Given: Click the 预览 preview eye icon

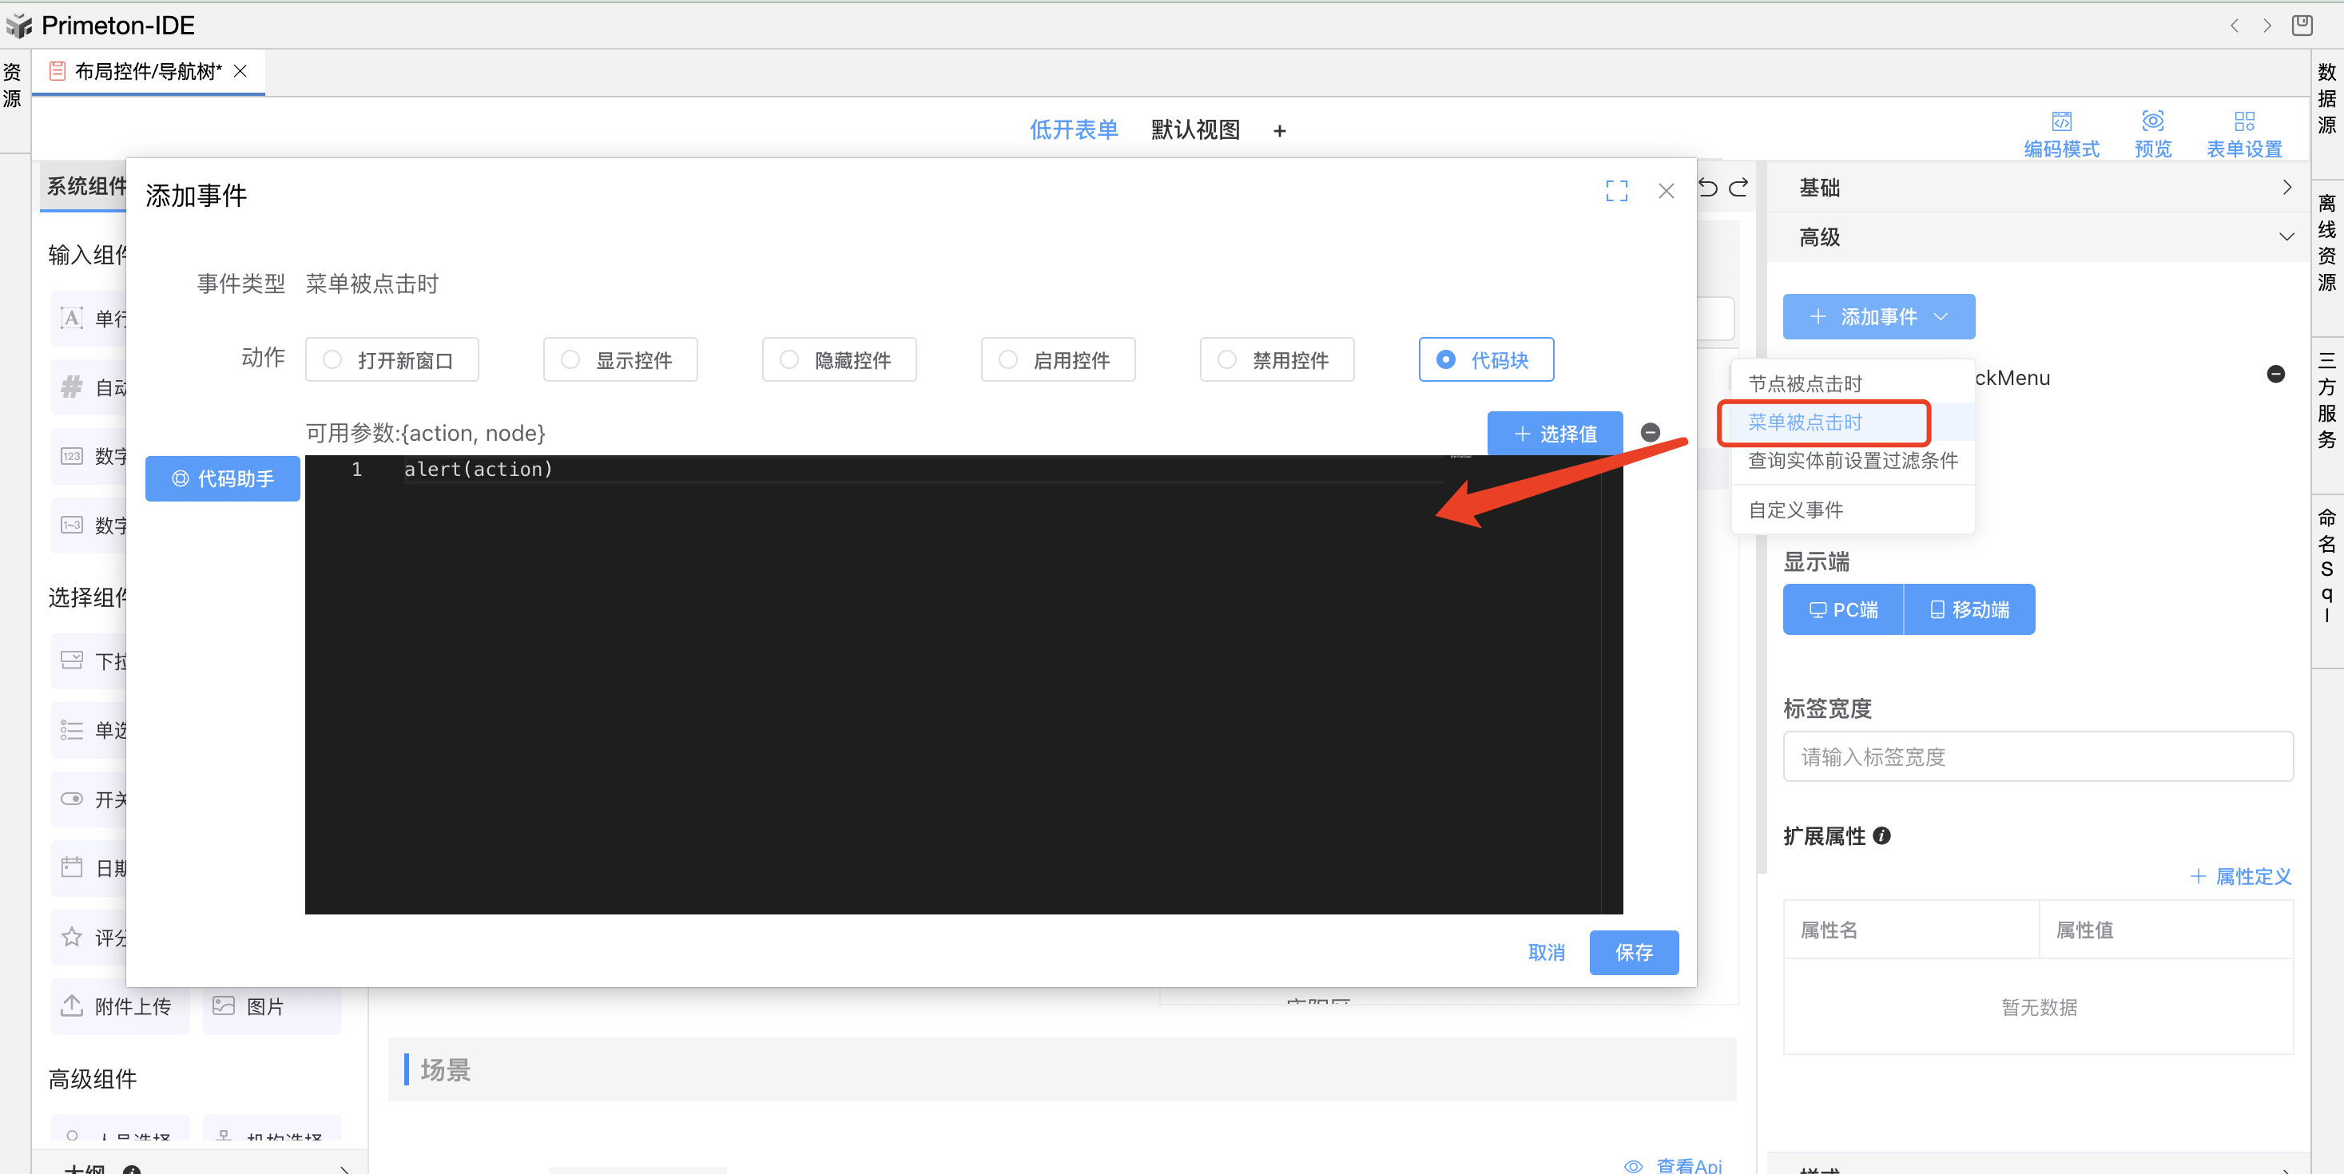Looking at the screenshot, I should 2152,122.
